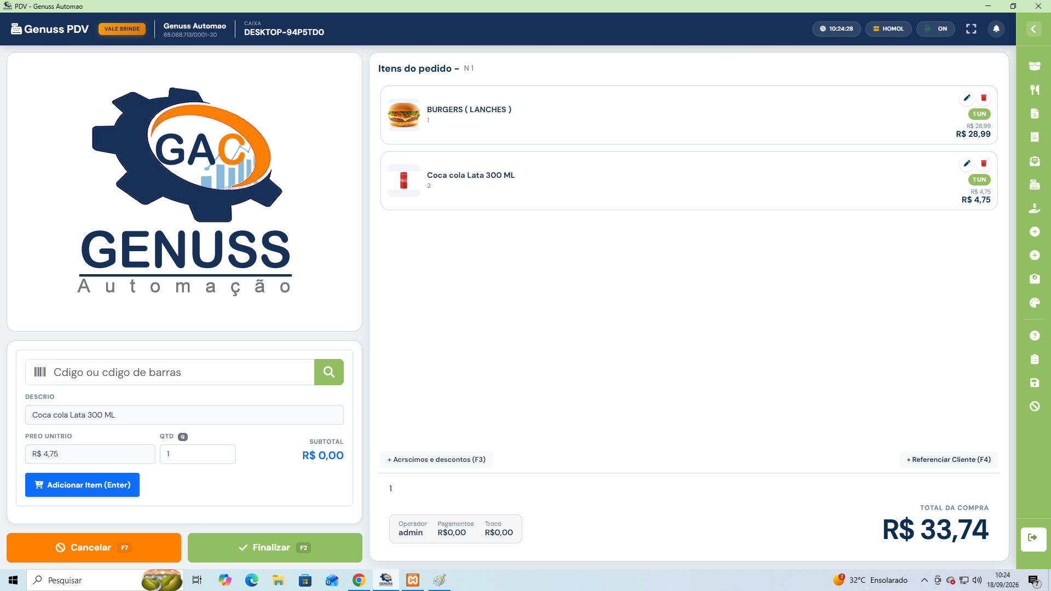
Task: Open the 32°C Ensolarado weather widget
Action: (x=870, y=580)
